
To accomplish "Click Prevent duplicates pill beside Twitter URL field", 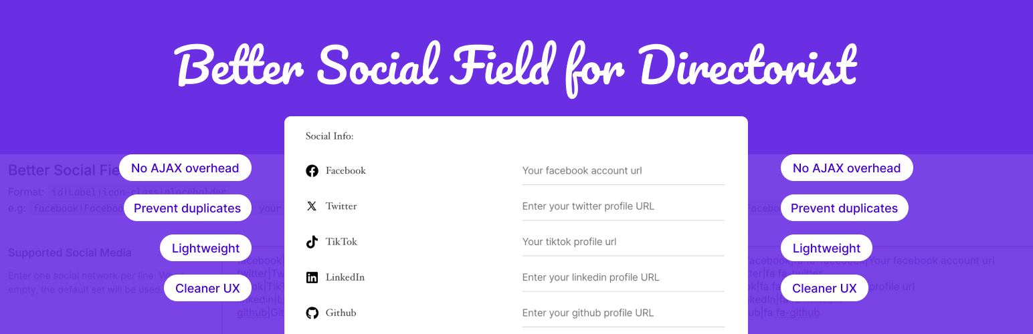I will [844, 208].
